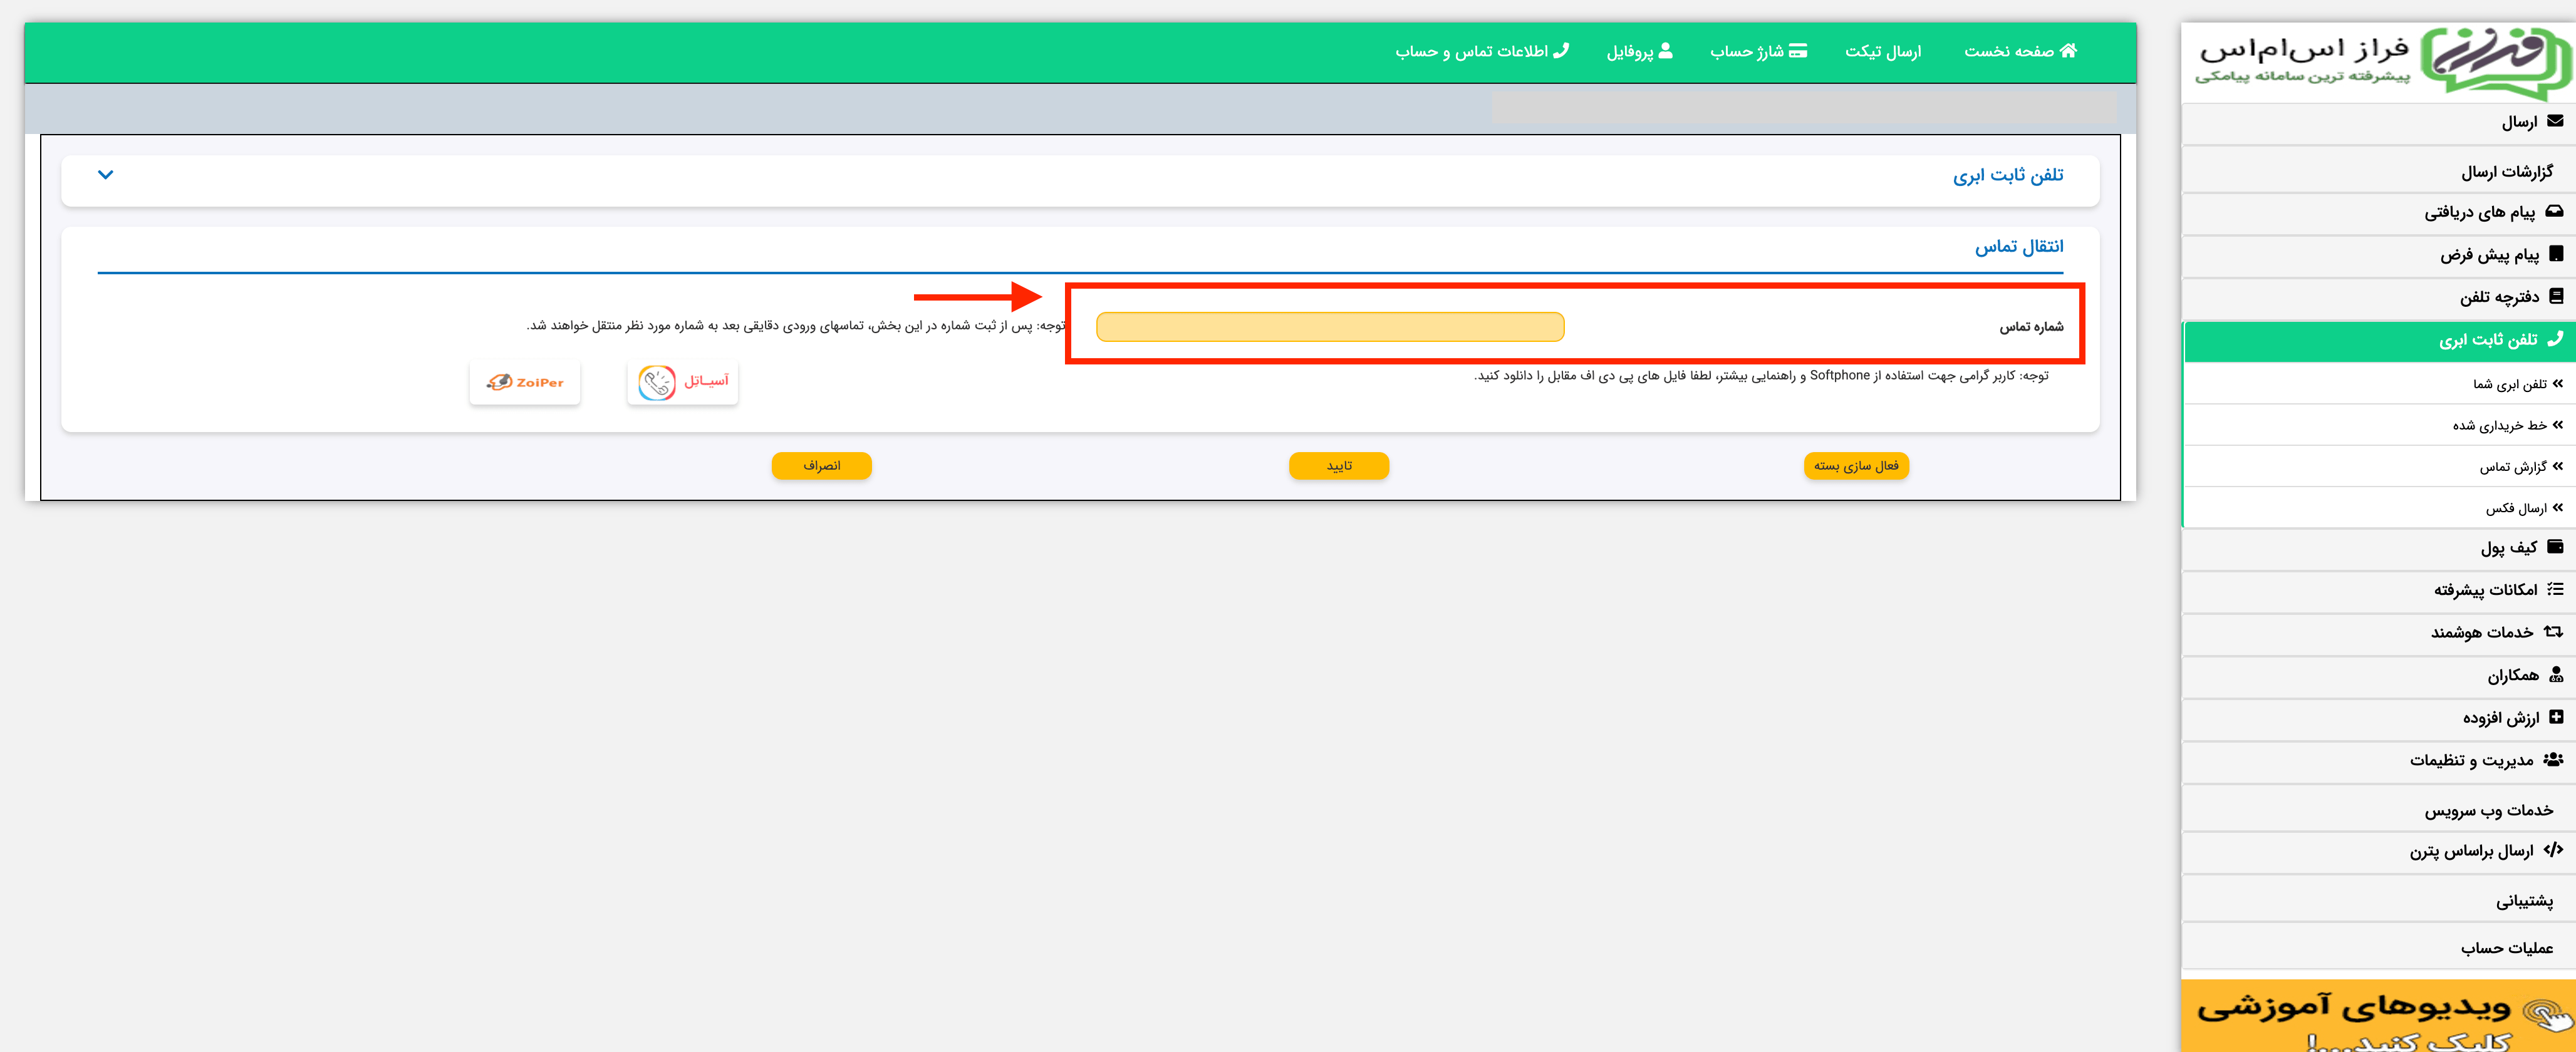Click the فعال سازی بسته button
Viewport: 2576px width, 1052px height.
[1856, 466]
